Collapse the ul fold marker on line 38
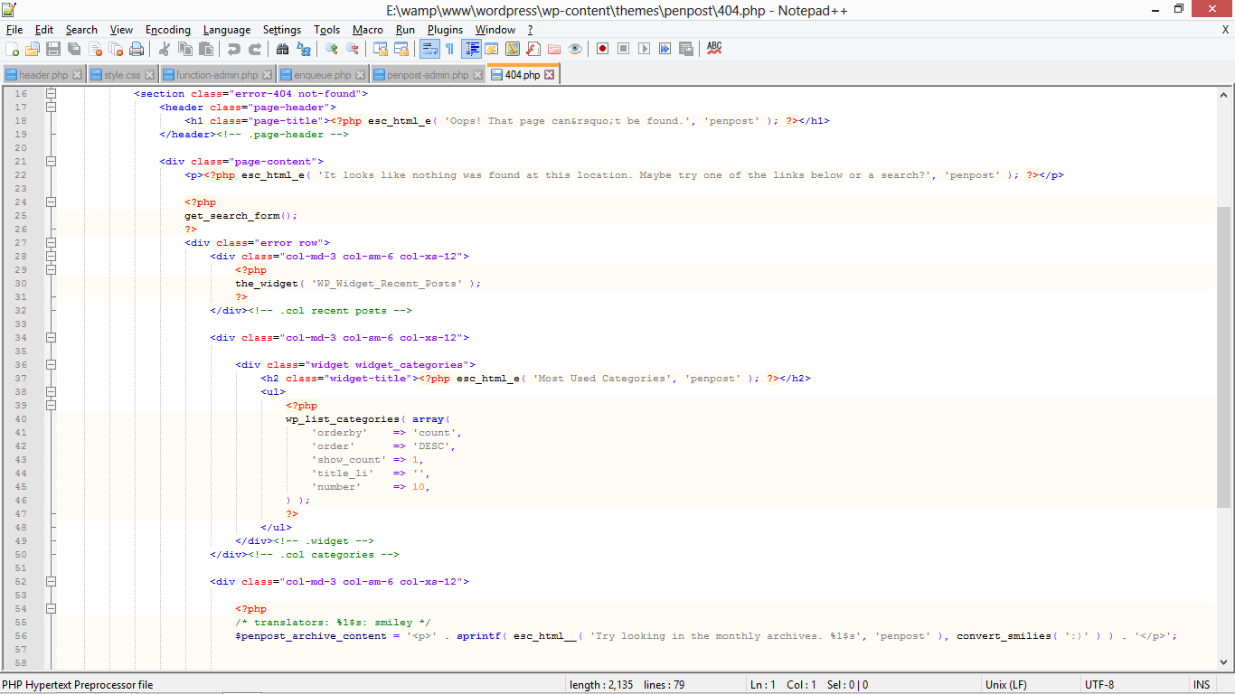The height and width of the screenshot is (694, 1235). point(52,392)
